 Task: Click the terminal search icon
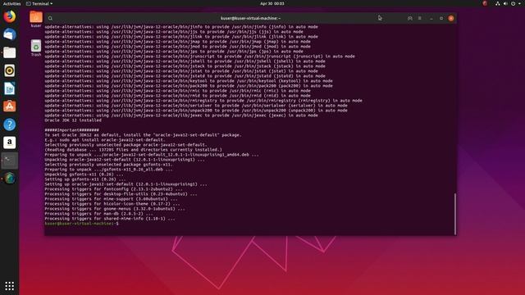pyautogui.click(x=50, y=18)
